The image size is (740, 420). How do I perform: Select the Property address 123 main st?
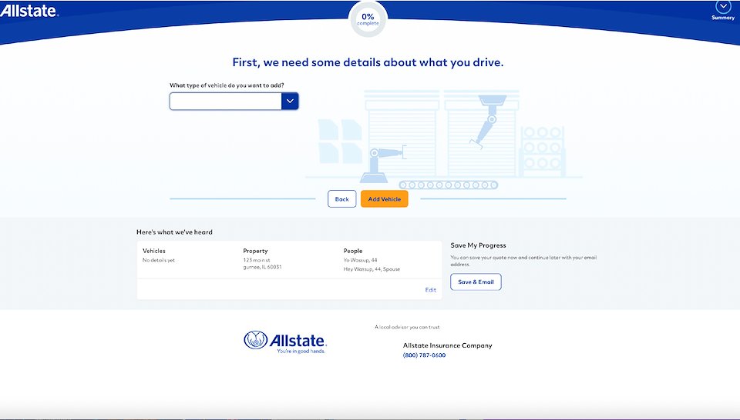tap(257, 260)
